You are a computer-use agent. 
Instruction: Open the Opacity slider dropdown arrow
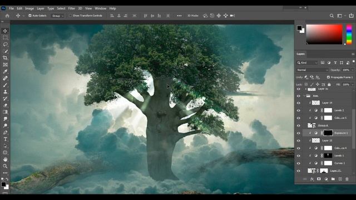coord(353,70)
